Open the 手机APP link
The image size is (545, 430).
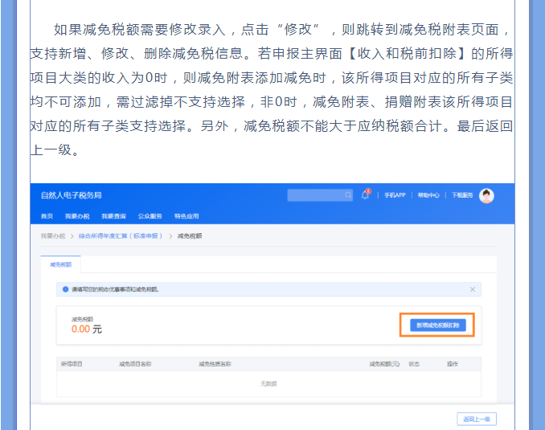[395, 195]
